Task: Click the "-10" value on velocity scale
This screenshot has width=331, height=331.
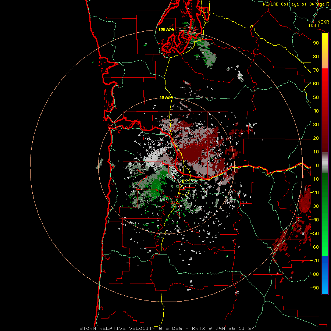Action: pyautogui.click(x=314, y=179)
